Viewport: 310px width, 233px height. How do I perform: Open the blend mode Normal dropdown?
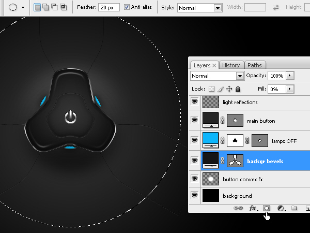click(x=216, y=76)
